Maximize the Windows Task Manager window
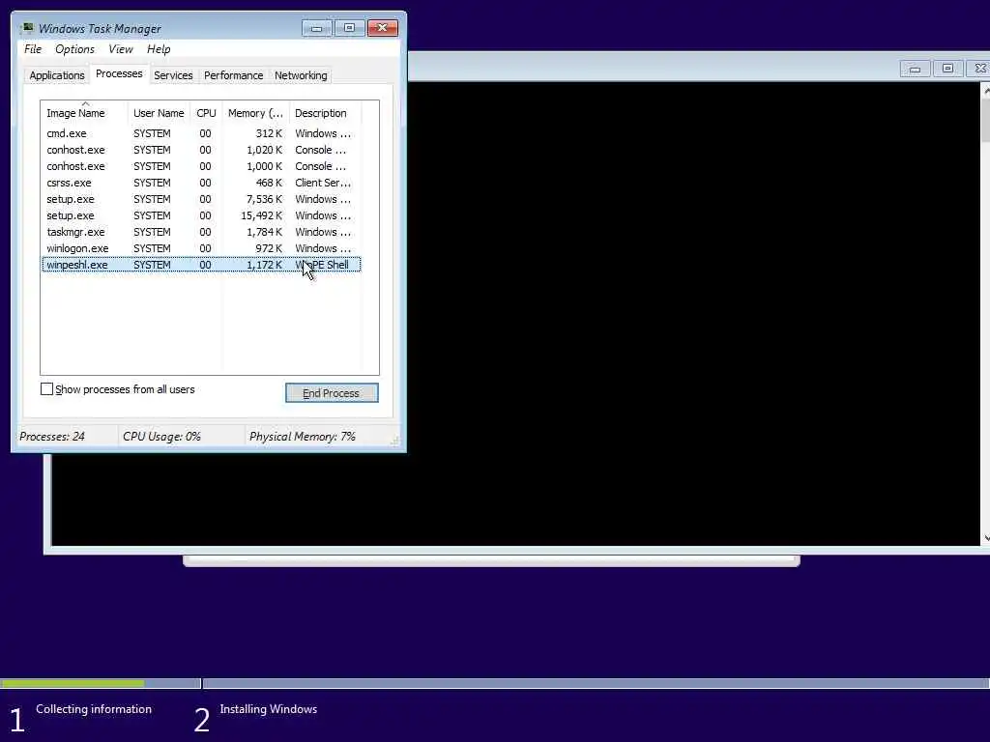This screenshot has width=990, height=742. 349,28
